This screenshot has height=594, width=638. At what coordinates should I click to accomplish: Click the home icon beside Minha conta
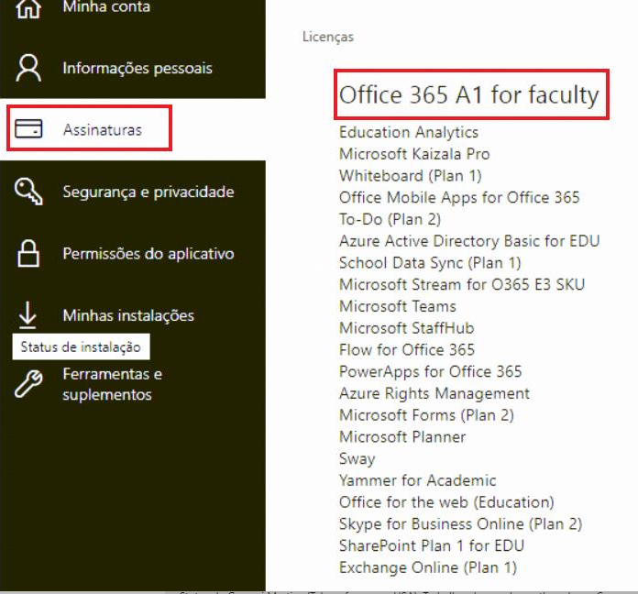click(x=28, y=8)
